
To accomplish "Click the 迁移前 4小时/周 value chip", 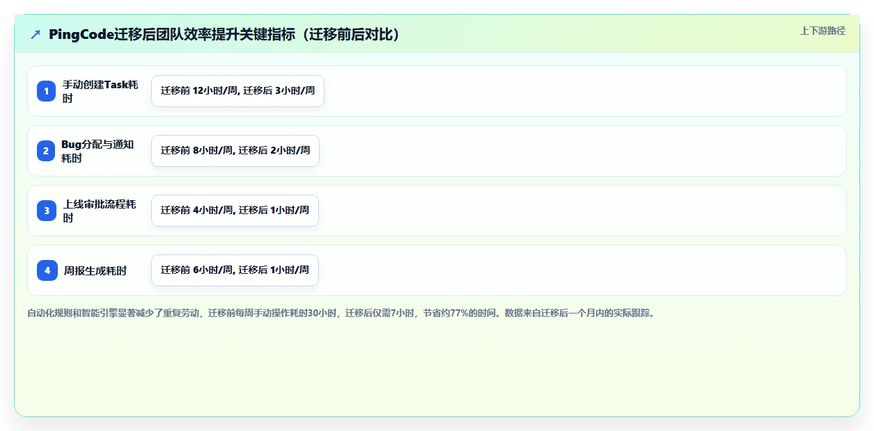I will [235, 211].
